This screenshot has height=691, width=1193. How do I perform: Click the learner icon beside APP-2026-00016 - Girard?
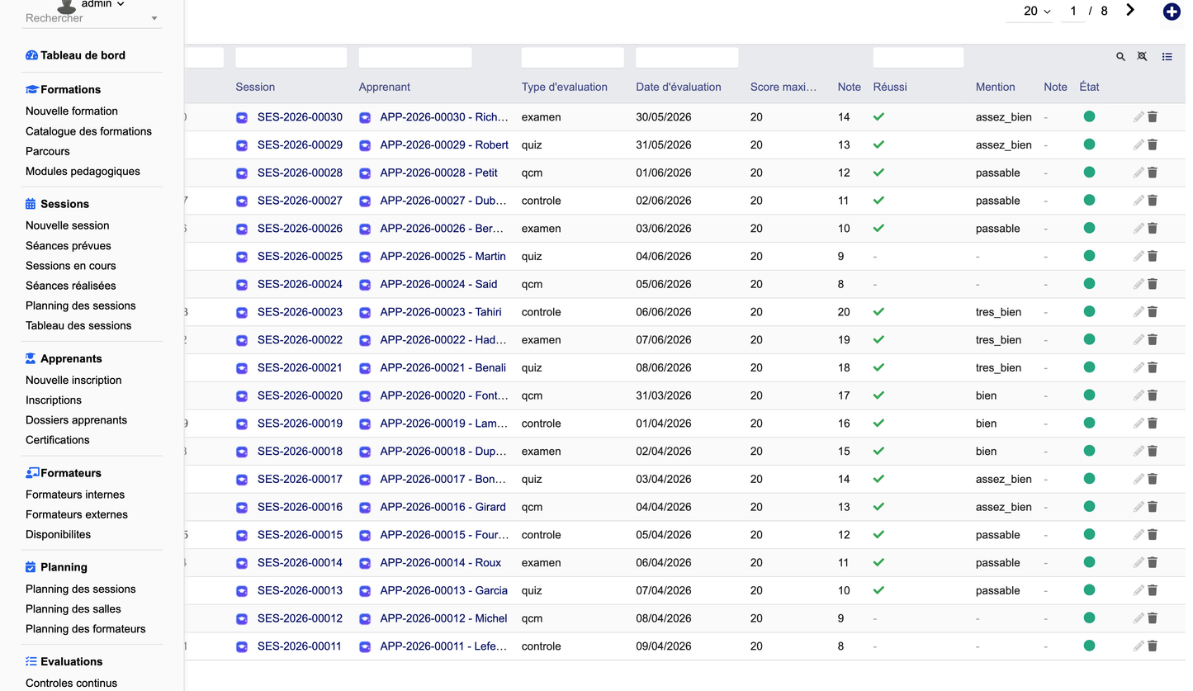(365, 507)
